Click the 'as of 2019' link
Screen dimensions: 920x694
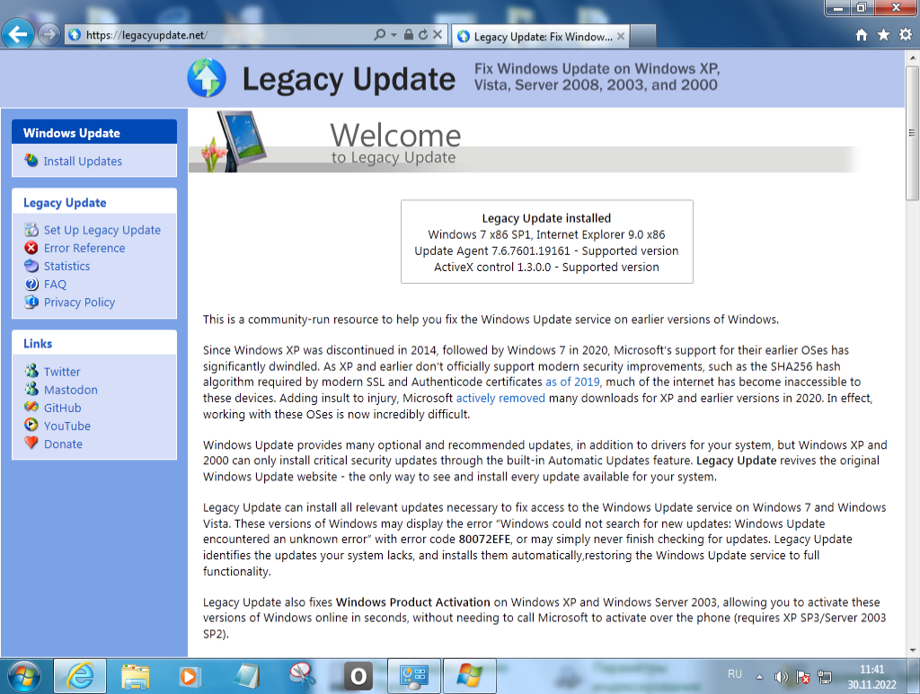coord(571,382)
